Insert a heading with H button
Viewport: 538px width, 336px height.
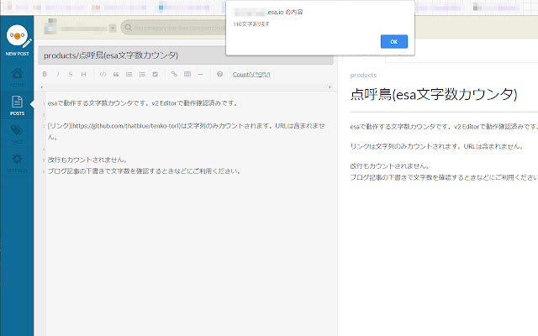(83, 74)
